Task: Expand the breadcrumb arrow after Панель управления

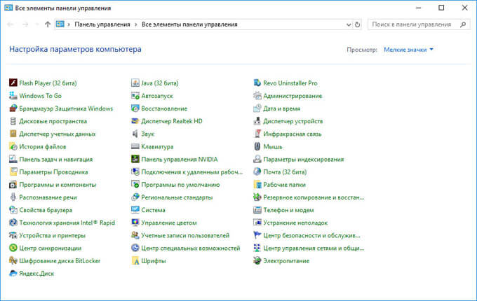Action: pyautogui.click(x=135, y=24)
